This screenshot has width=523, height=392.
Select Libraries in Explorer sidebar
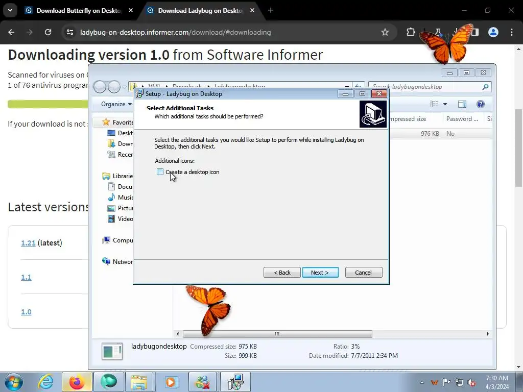pyautogui.click(x=118, y=176)
